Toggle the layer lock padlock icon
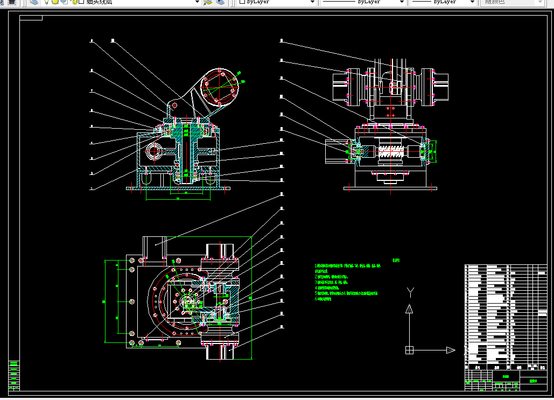This screenshot has height=400, width=554. (x=73, y=2)
